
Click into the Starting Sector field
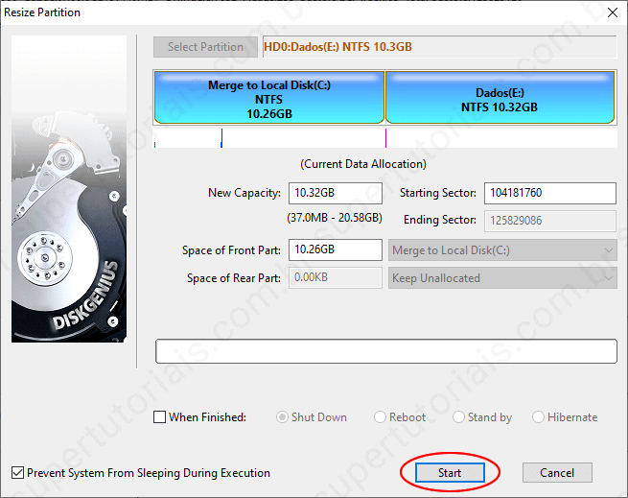point(549,193)
